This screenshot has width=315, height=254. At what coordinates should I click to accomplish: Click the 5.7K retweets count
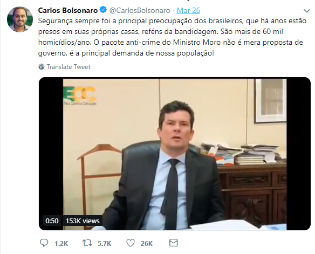(x=104, y=243)
